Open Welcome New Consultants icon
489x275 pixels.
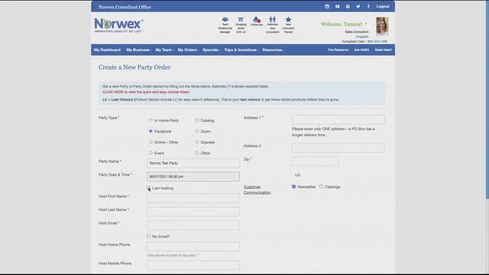(272, 25)
